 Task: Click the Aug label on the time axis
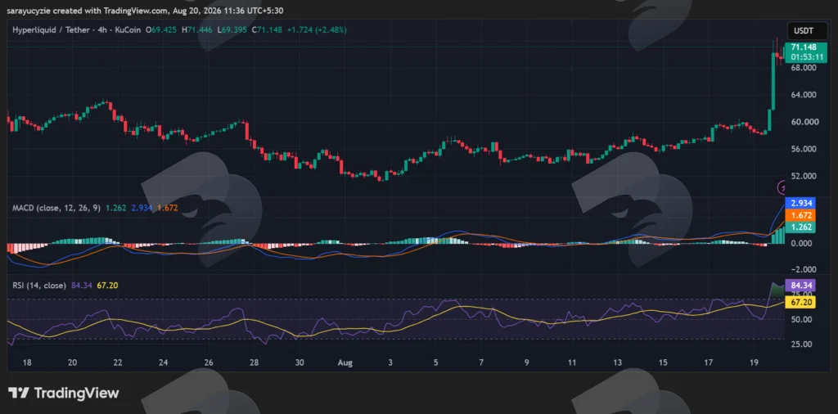345,362
